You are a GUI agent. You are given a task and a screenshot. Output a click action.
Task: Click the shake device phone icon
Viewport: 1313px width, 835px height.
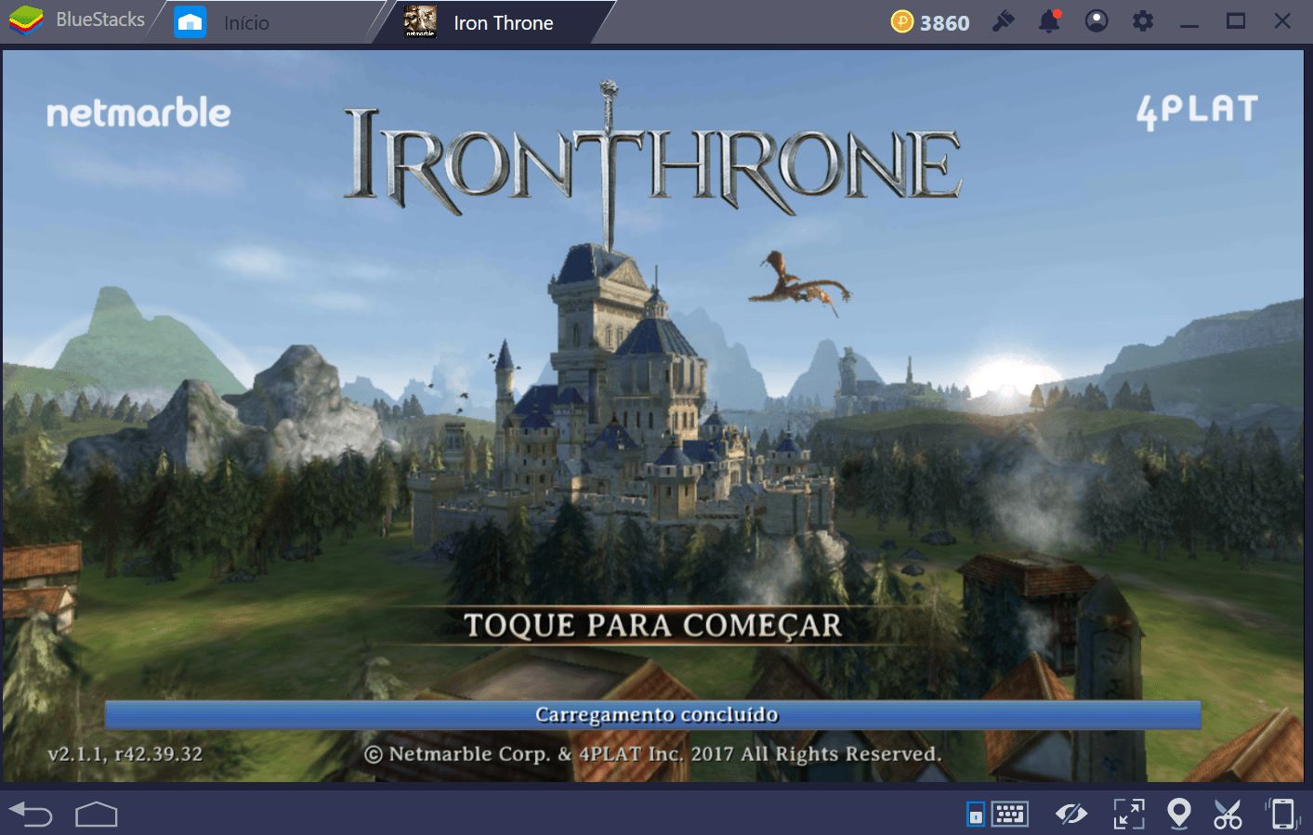1282,815
